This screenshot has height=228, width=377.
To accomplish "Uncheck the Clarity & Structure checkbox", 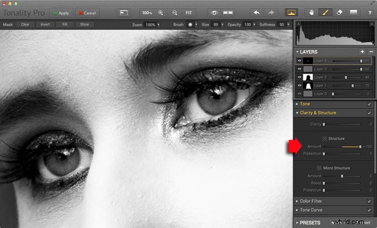I will tap(369, 112).
